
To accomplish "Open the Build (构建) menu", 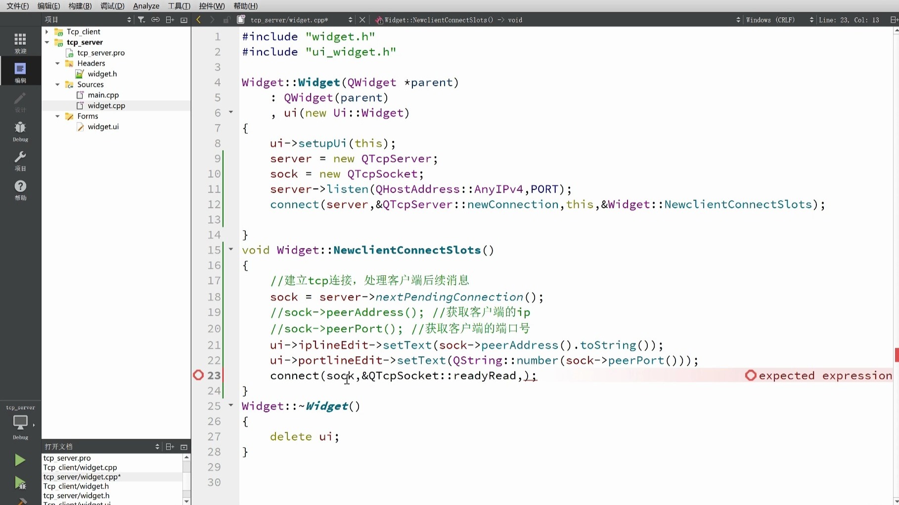I will 80,6.
